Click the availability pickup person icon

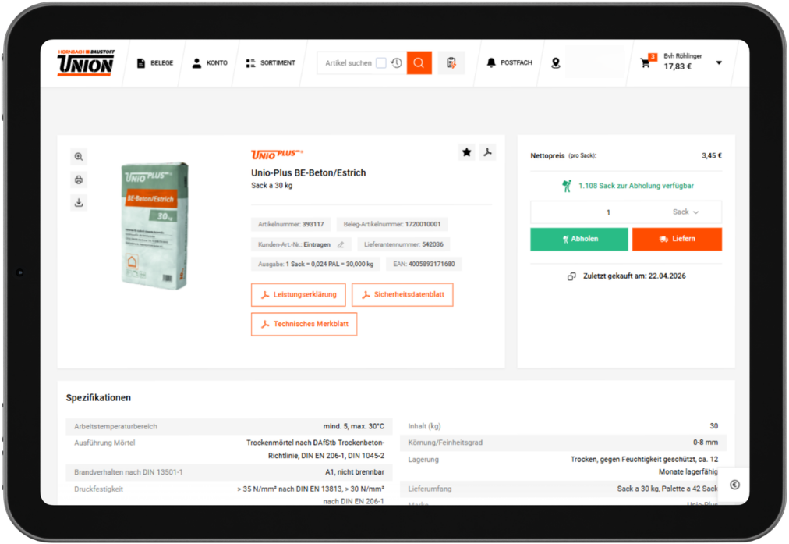tap(567, 186)
